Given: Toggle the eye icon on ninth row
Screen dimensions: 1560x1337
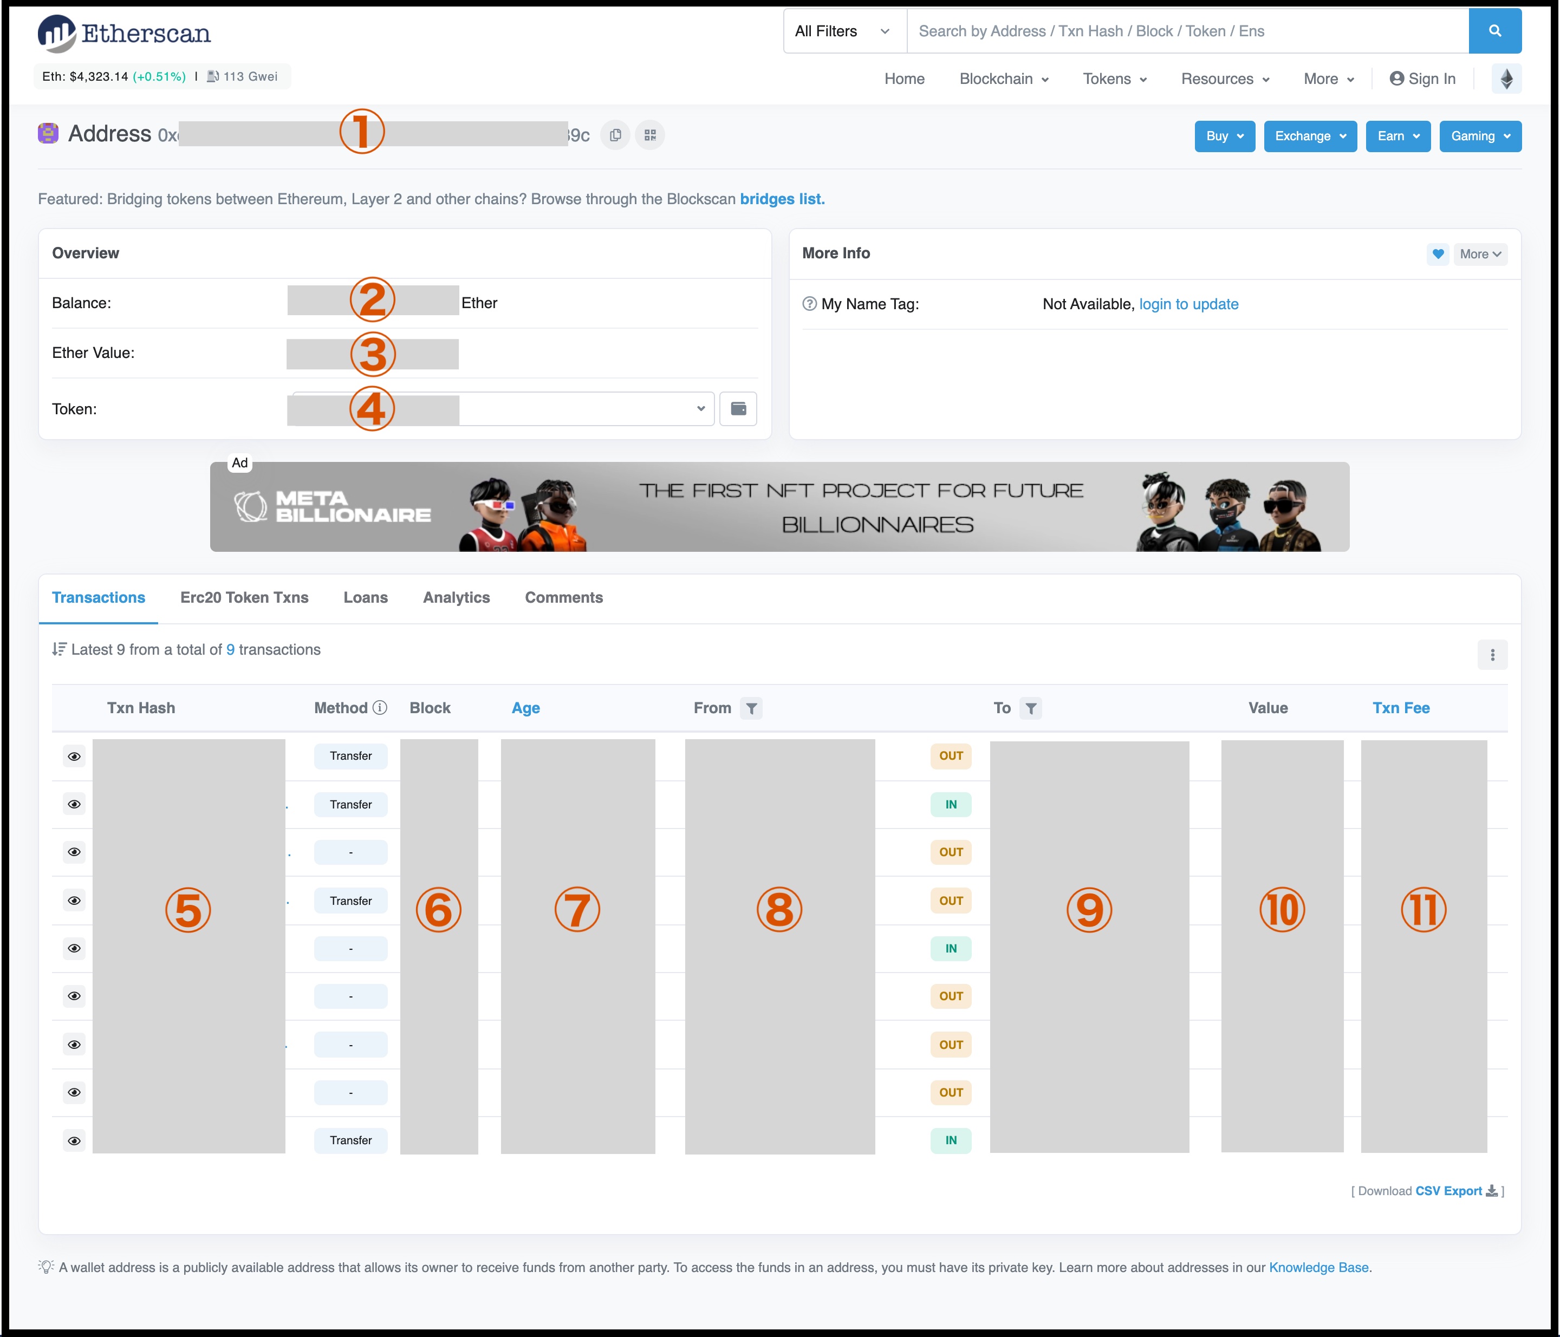Looking at the screenshot, I should pyautogui.click(x=74, y=1140).
